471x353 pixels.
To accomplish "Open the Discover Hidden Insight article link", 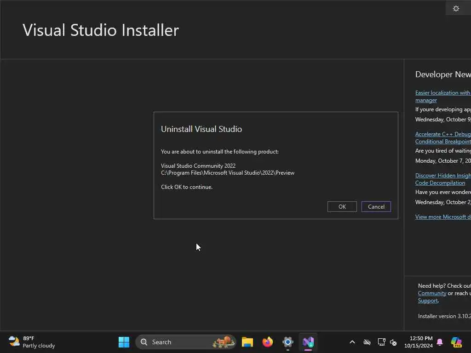I will click(443, 179).
